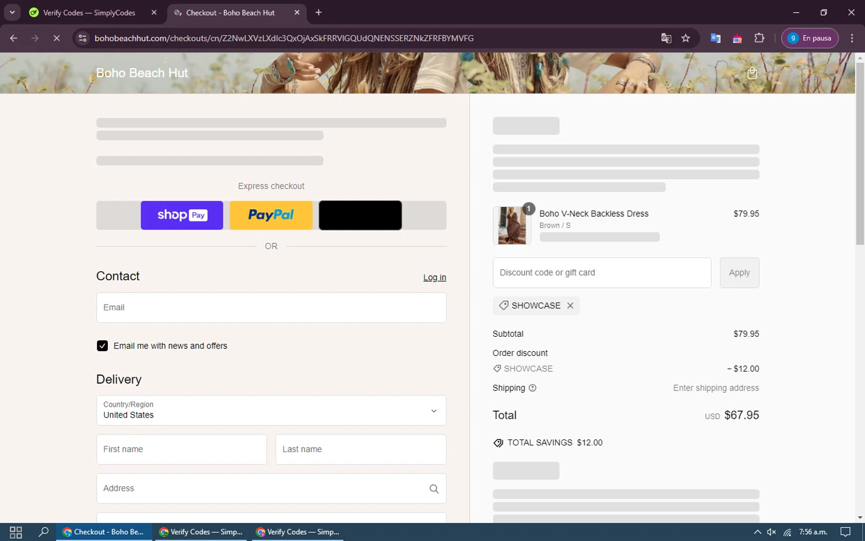Open Windows Task View icon
The image size is (865, 541).
(x=16, y=532)
